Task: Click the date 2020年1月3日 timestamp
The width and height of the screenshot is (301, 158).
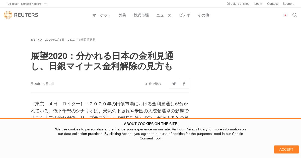Action: click(55, 40)
